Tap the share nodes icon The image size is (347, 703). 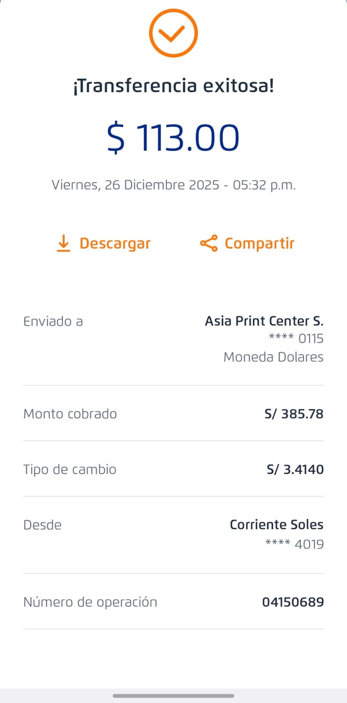(209, 243)
